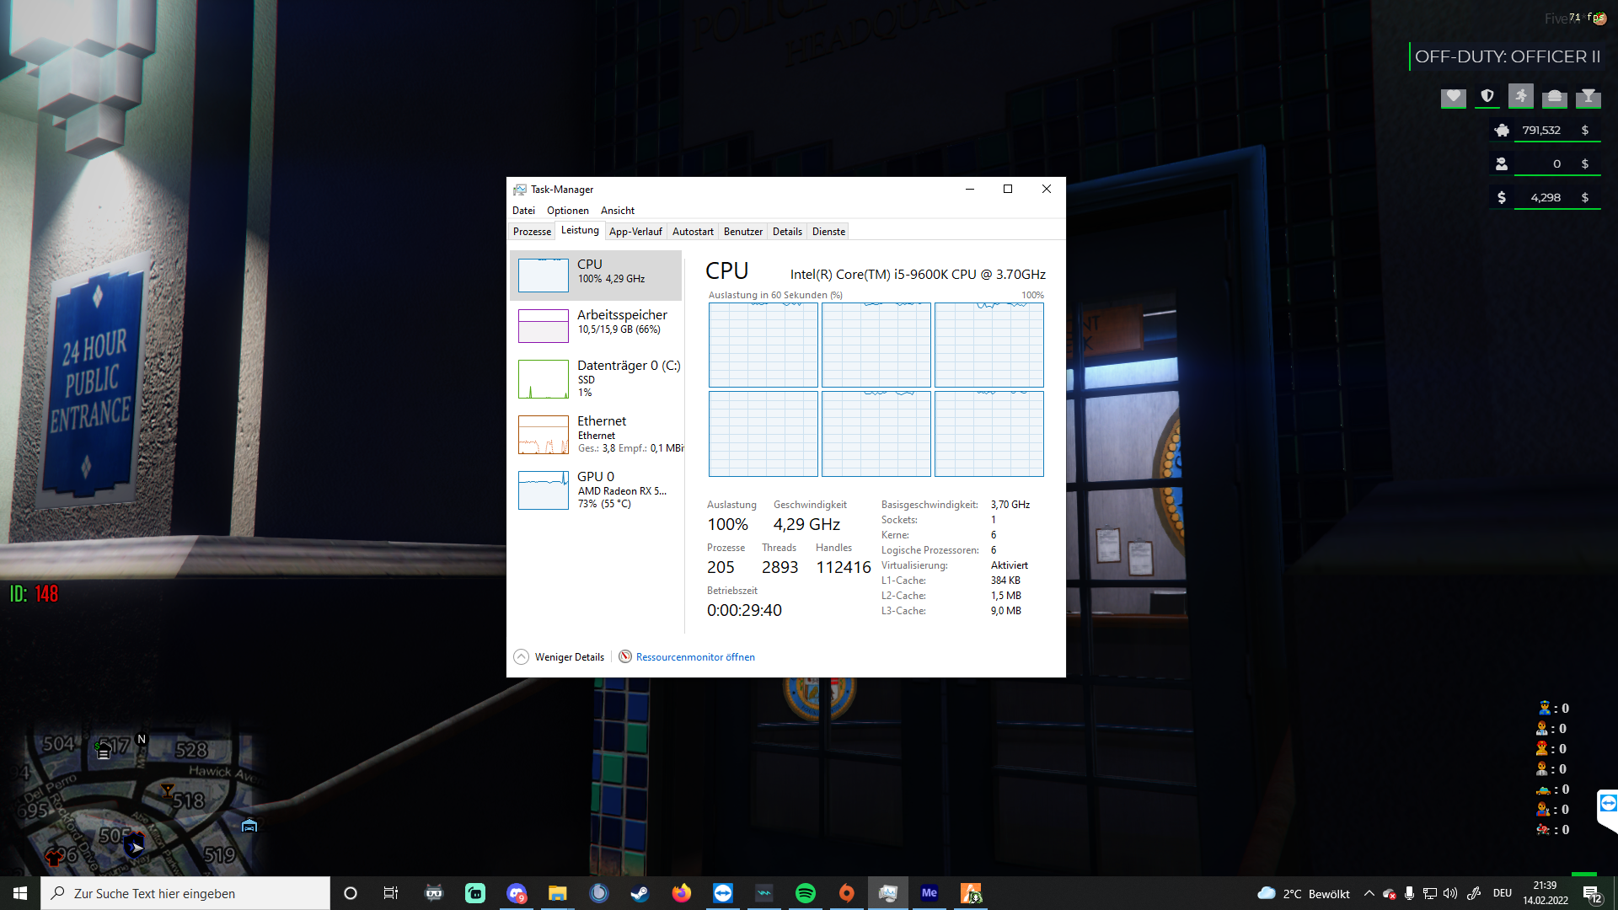1618x910 pixels.
Task: Switch to the Prozesse tab
Action: 532,232
